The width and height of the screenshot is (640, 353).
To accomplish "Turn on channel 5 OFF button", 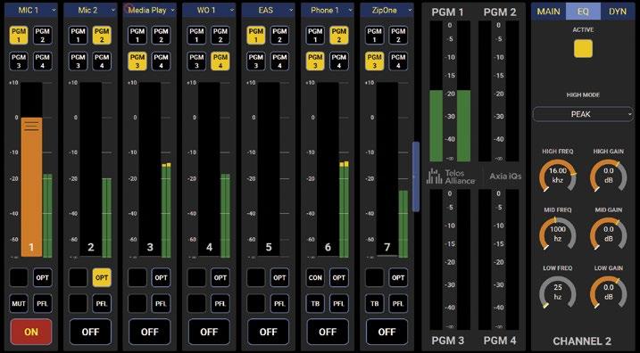I will coord(268,332).
